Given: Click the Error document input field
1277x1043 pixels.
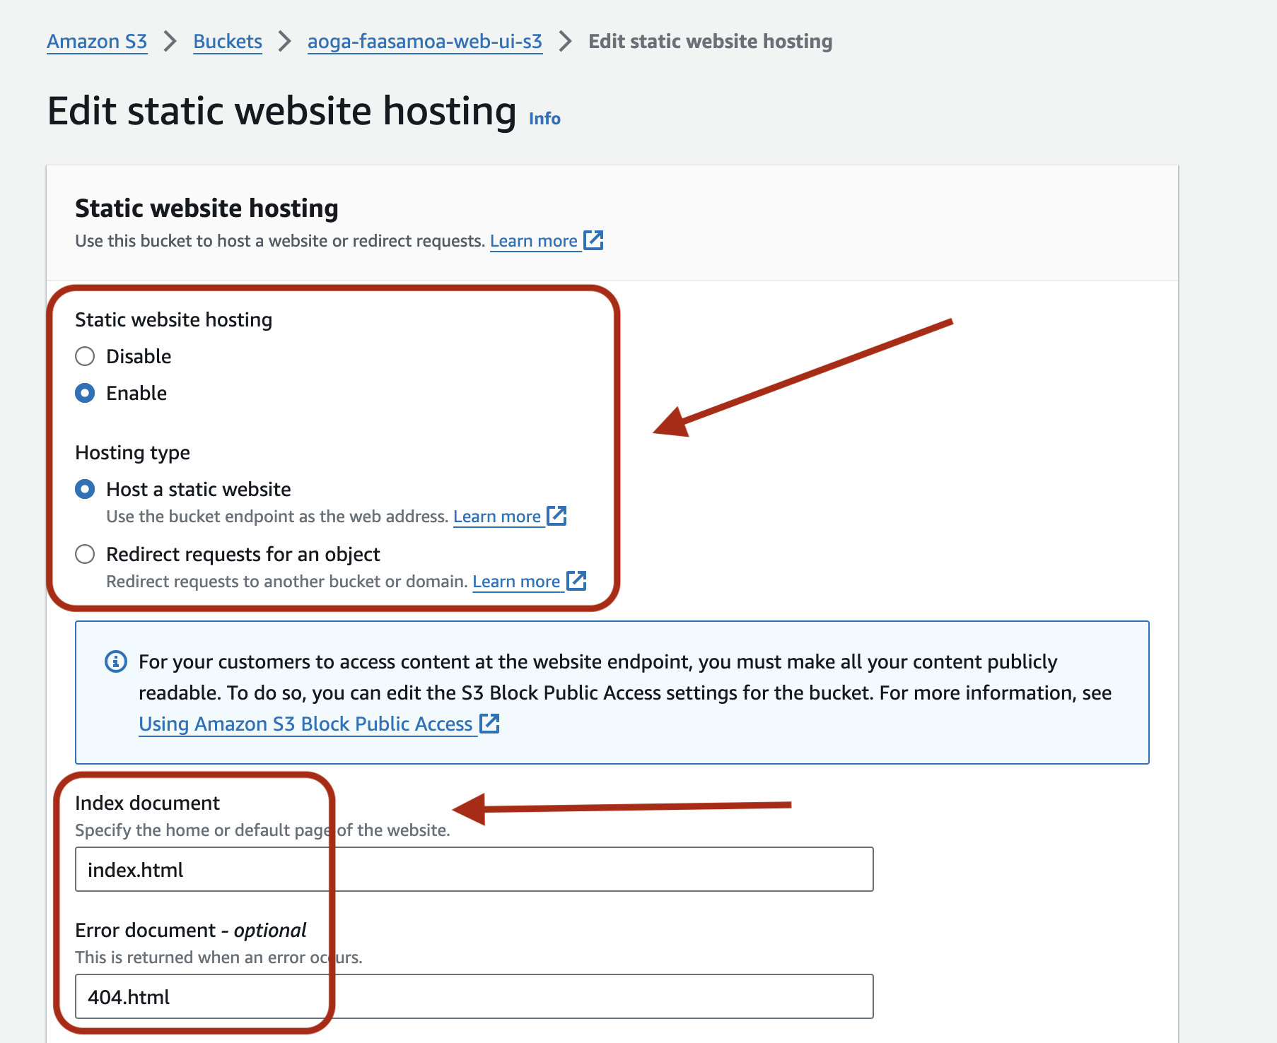Looking at the screenshot, I should 474,996.
